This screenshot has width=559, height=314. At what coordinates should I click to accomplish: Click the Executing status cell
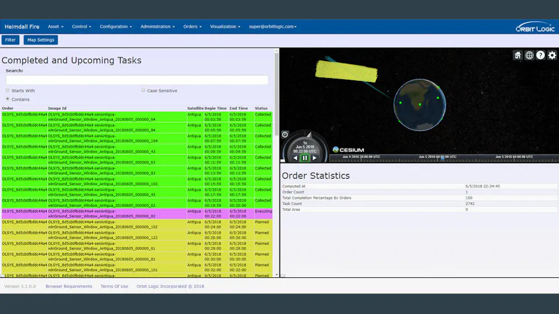click(x=263, y=214)
